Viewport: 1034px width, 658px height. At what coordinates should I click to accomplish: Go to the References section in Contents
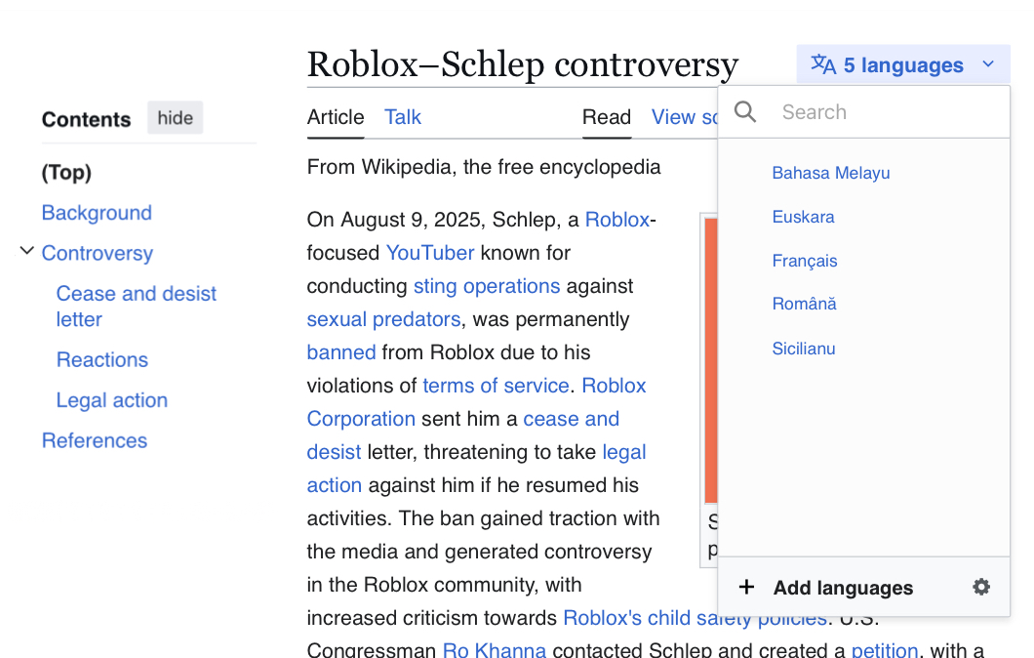[x=95, y=440]
